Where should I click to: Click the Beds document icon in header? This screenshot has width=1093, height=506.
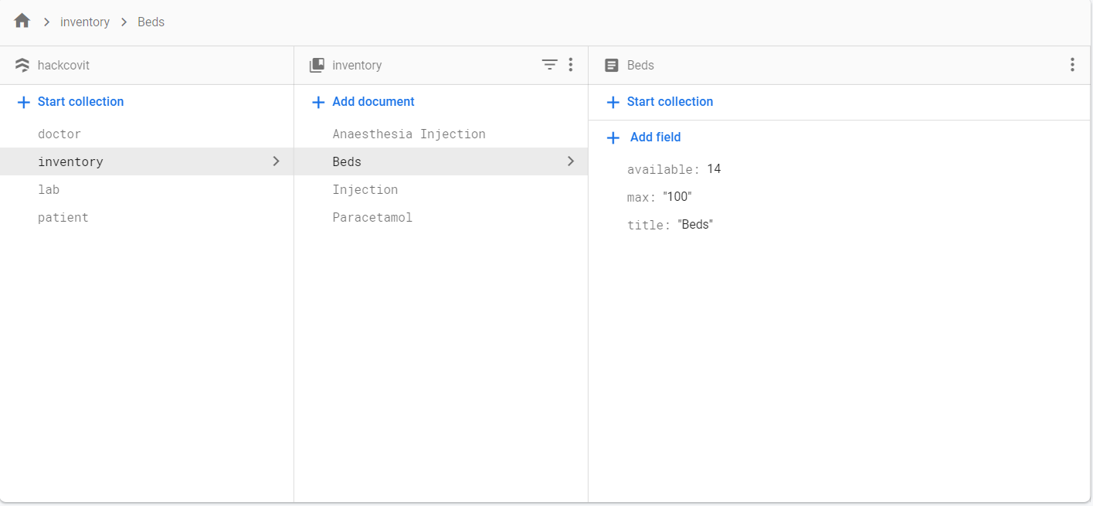[612, 66]
